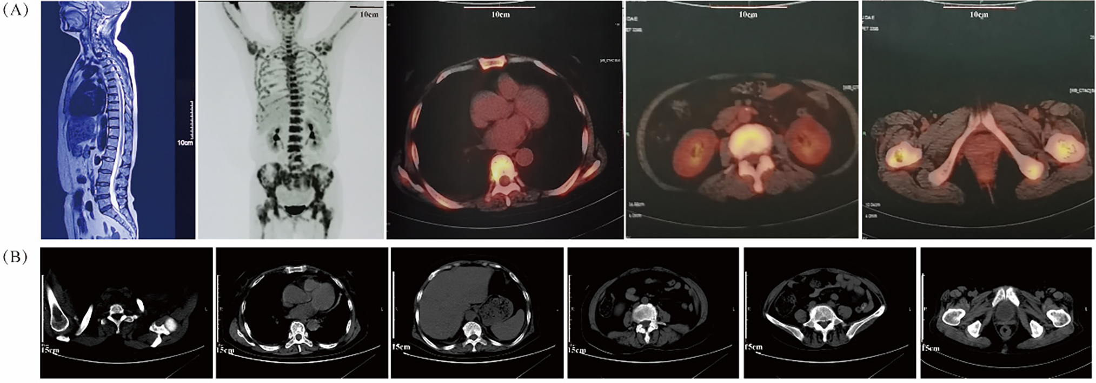Click the CT lumbar vertebra slice
Screen dimensions: 1096x383
652,313
